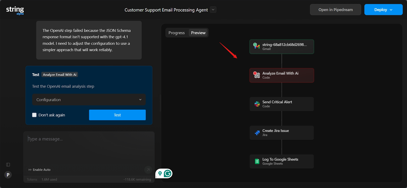Viewport: 407px width, 188px height.
Task: Select the Send Critical Alert node
Action: coord(282,104)
